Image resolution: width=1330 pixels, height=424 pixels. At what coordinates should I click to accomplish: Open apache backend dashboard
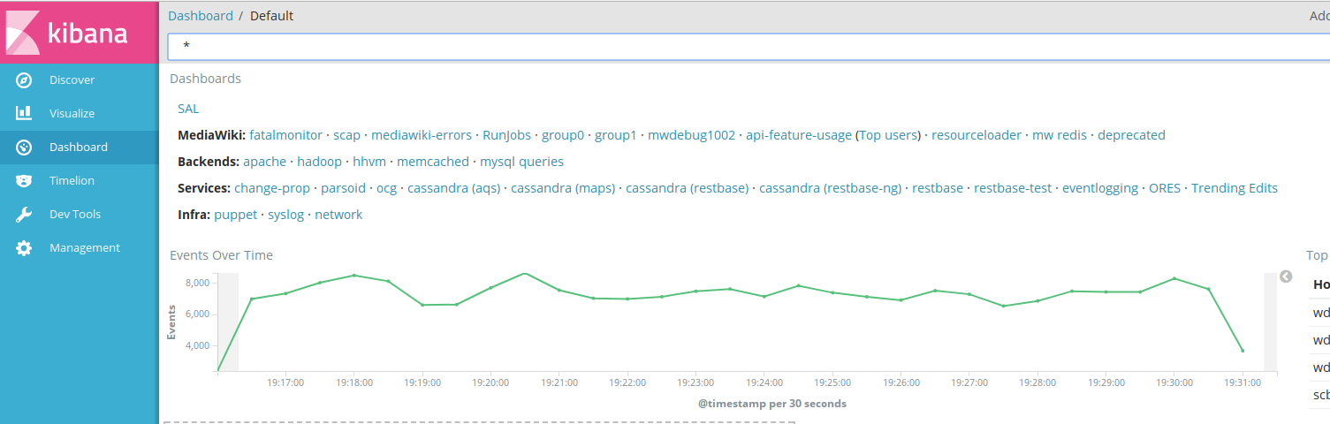(264, 162)
